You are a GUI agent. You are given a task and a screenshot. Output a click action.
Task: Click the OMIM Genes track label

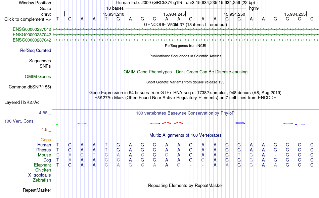click(38, 77)
